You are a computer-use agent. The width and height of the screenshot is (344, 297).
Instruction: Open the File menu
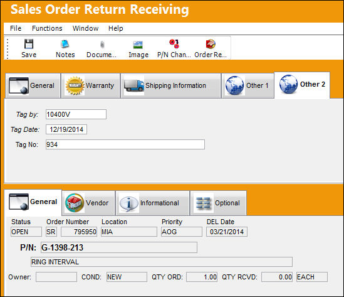16,28
